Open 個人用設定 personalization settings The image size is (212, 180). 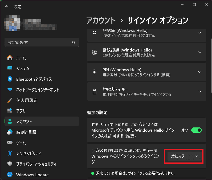tap(27, 100)
